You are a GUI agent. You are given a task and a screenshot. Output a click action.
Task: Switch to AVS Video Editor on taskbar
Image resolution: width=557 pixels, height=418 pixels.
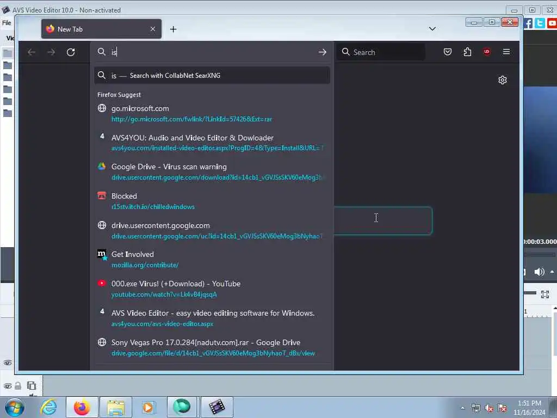click(216, 407)
